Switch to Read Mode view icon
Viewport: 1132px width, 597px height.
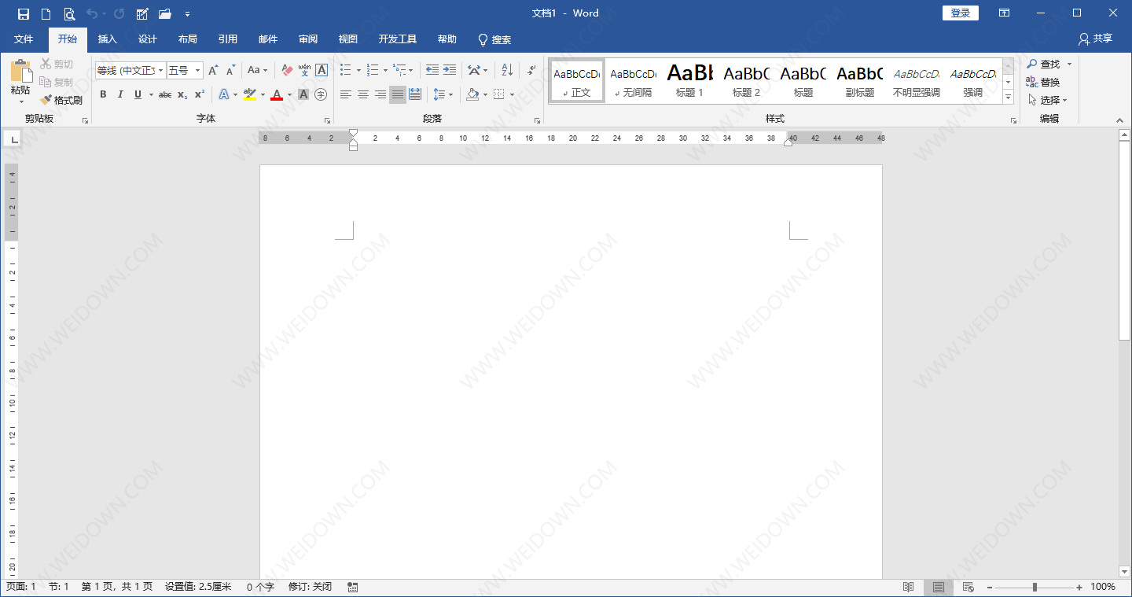coord(909,587)
